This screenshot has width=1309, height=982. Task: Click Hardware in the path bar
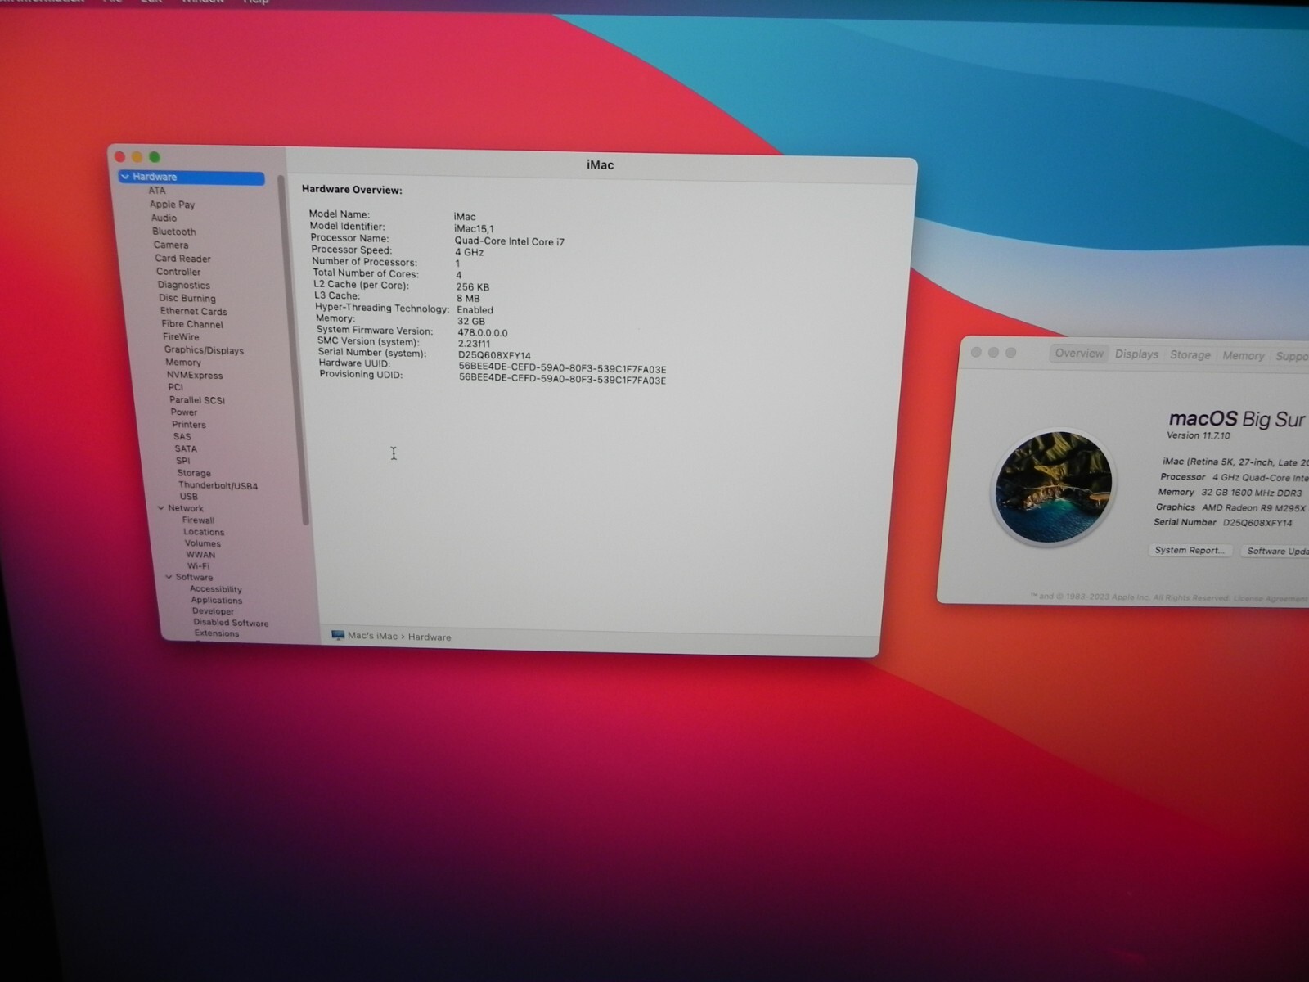[x=430, y=637]
